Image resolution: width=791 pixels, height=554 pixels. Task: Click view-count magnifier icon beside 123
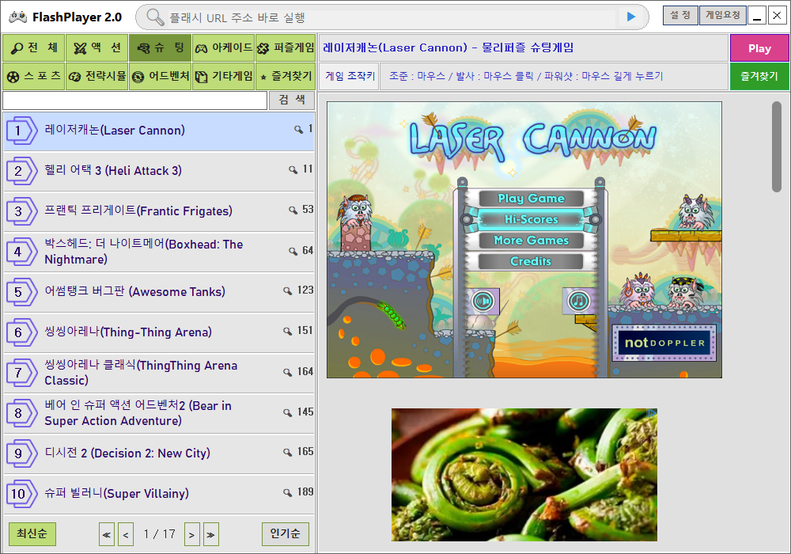click(x=287, y=290)
